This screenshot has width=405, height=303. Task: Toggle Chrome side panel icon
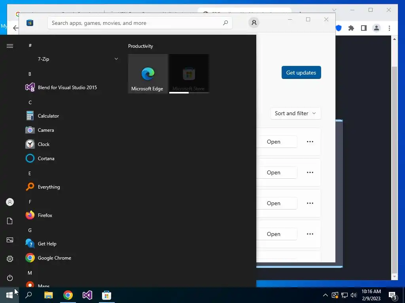coord(364,28)
